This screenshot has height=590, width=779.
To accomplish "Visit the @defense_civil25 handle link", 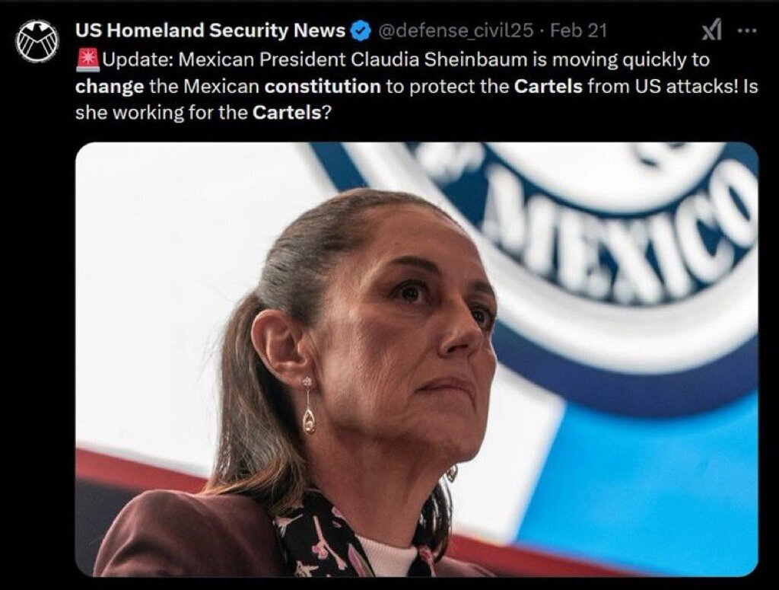I will point(456,30).
